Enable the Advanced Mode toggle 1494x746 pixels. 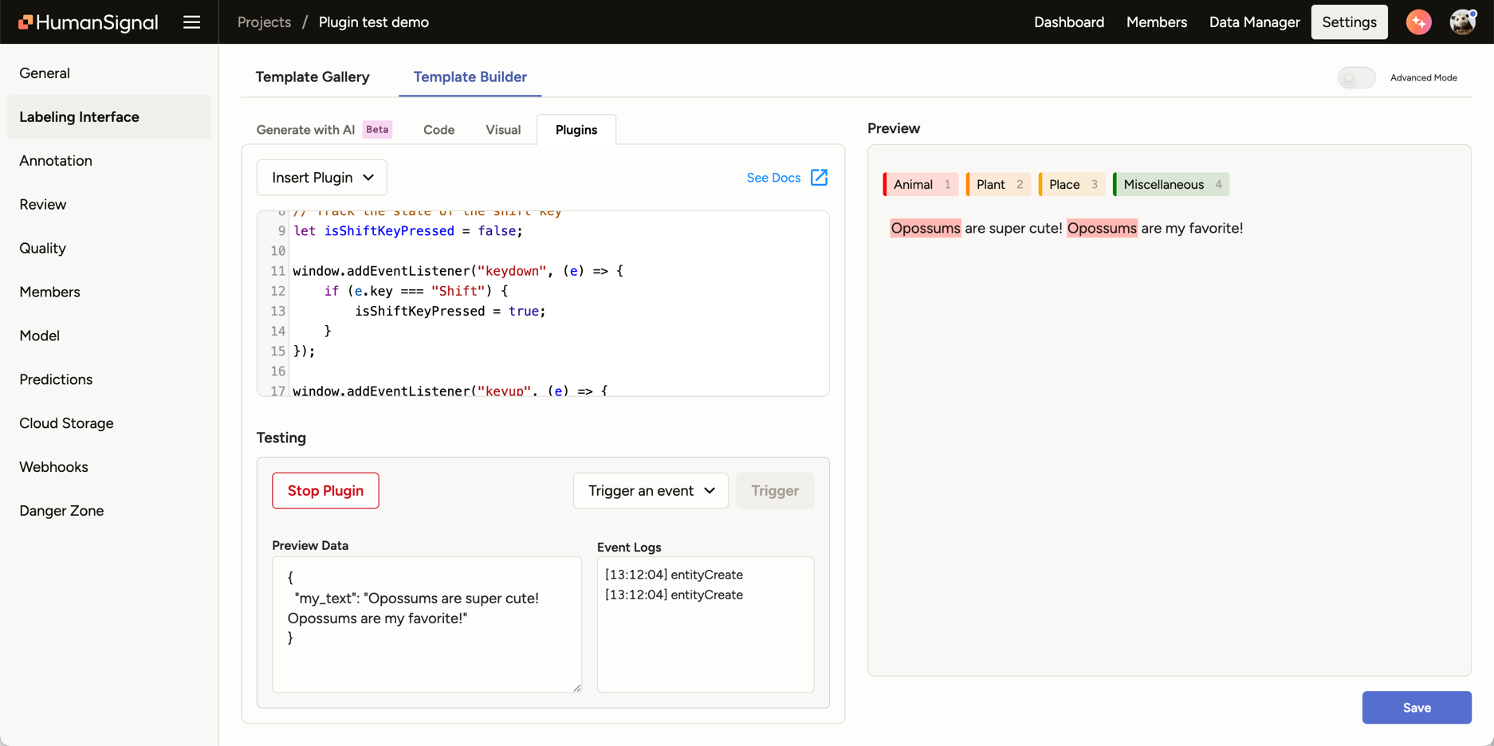tap(1355, 77)
